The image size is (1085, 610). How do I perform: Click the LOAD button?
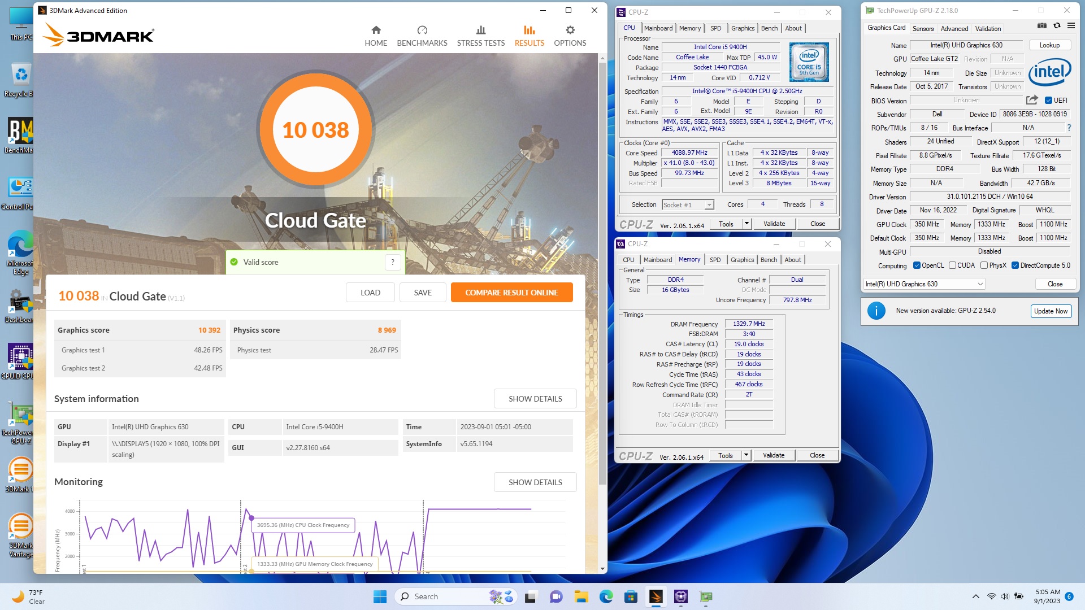(370, 293)
